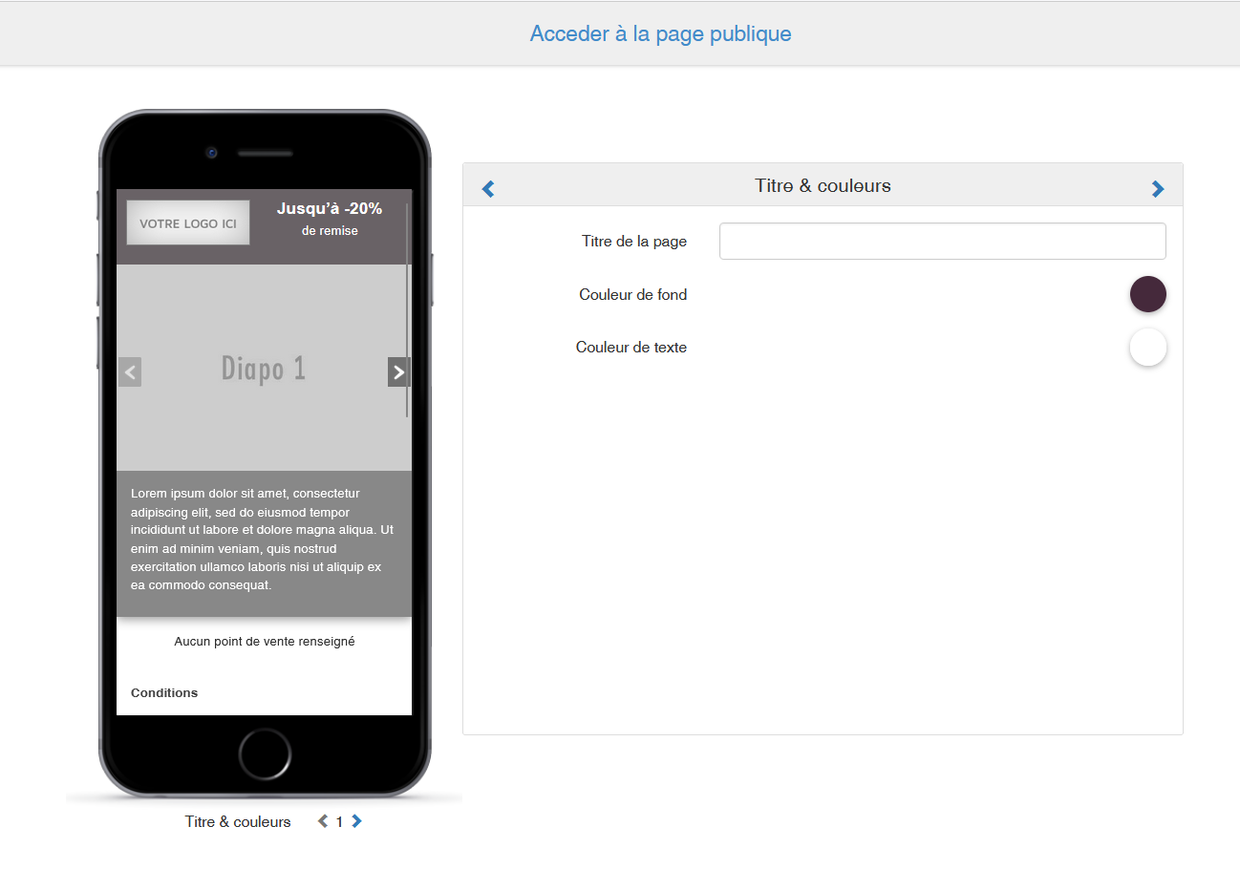Go to next panel from the Titre & couleurs header
1240x869 pixels.
[1158, 188]
